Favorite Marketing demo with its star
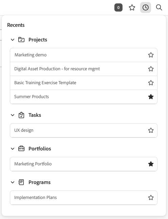This screenshot has width=168, height=219. click(151, 55)
